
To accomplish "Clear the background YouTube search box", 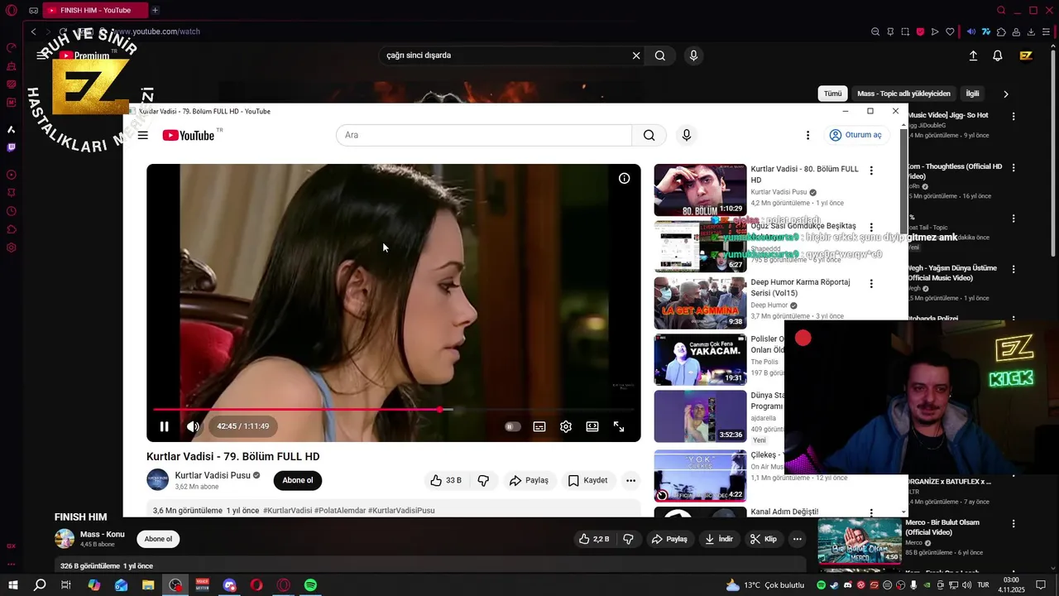I will (x=636, y=55).
